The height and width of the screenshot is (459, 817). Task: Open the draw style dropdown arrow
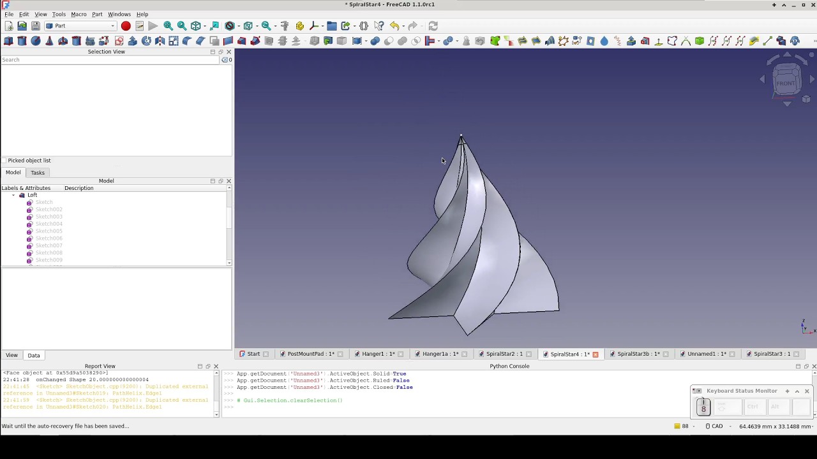click(239, 25)
